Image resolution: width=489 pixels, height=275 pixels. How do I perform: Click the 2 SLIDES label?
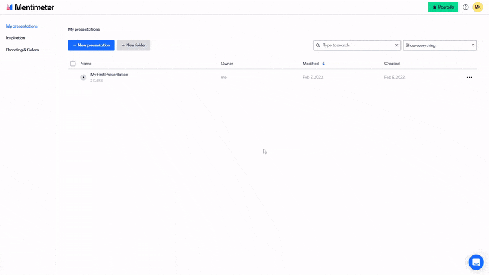click(97, 81)
